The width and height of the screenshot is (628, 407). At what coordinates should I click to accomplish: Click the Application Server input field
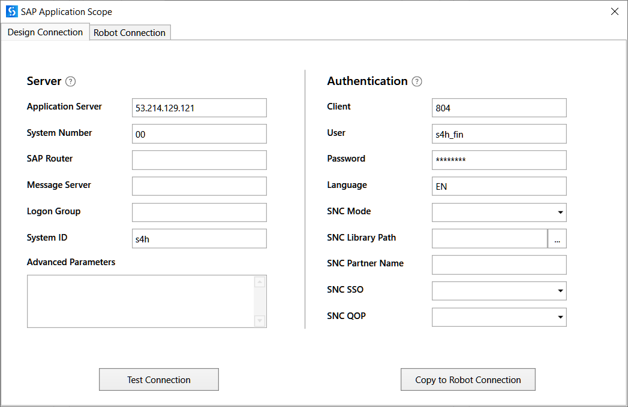click(x=200, y=108)
